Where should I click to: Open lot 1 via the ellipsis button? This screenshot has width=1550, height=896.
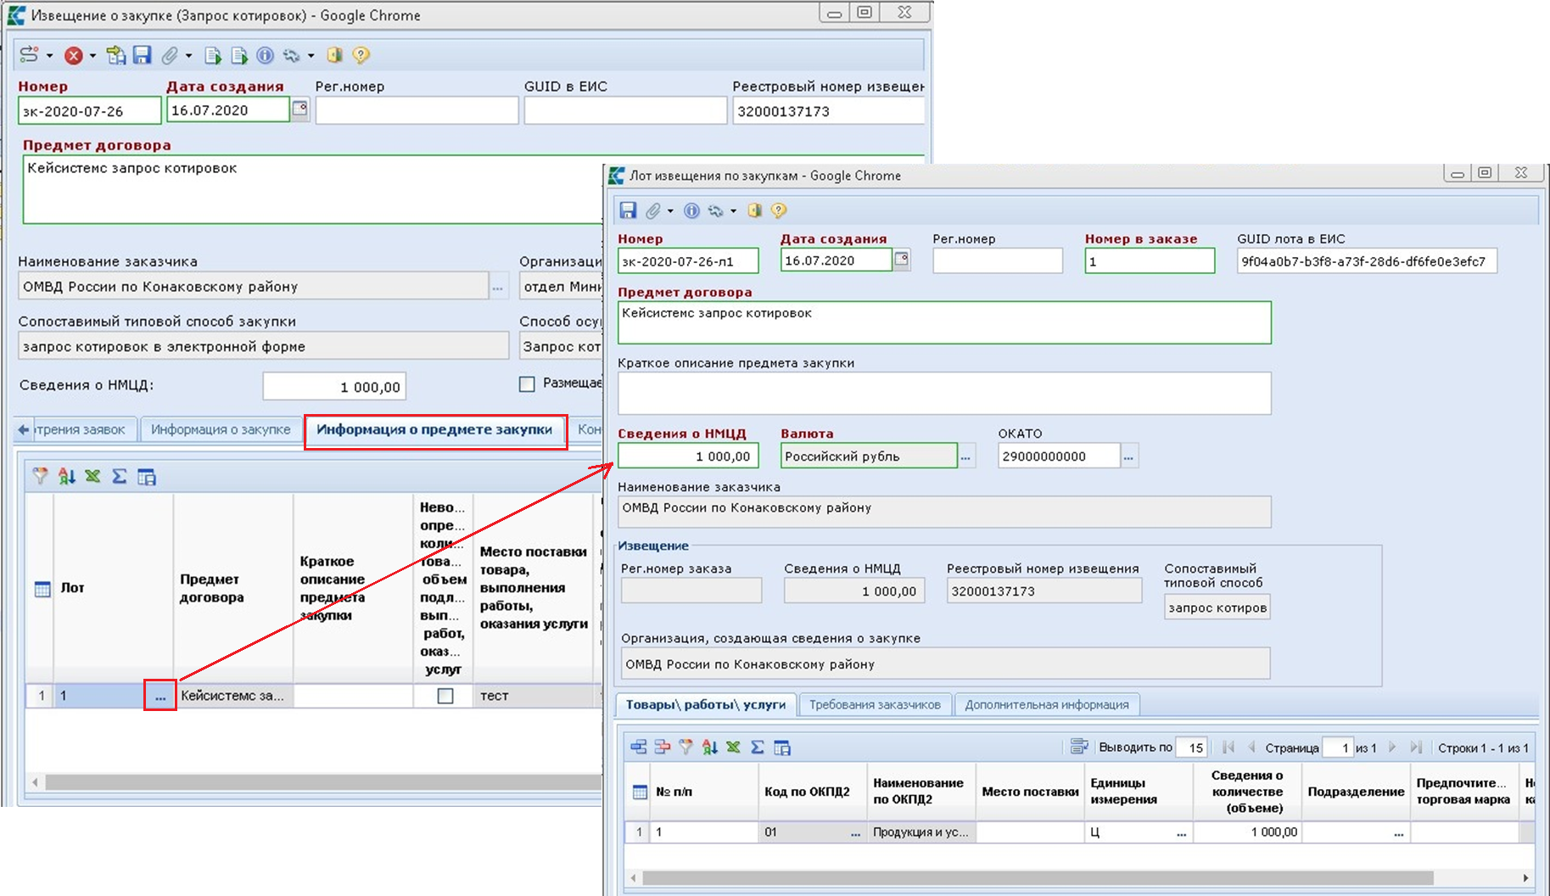160,696
